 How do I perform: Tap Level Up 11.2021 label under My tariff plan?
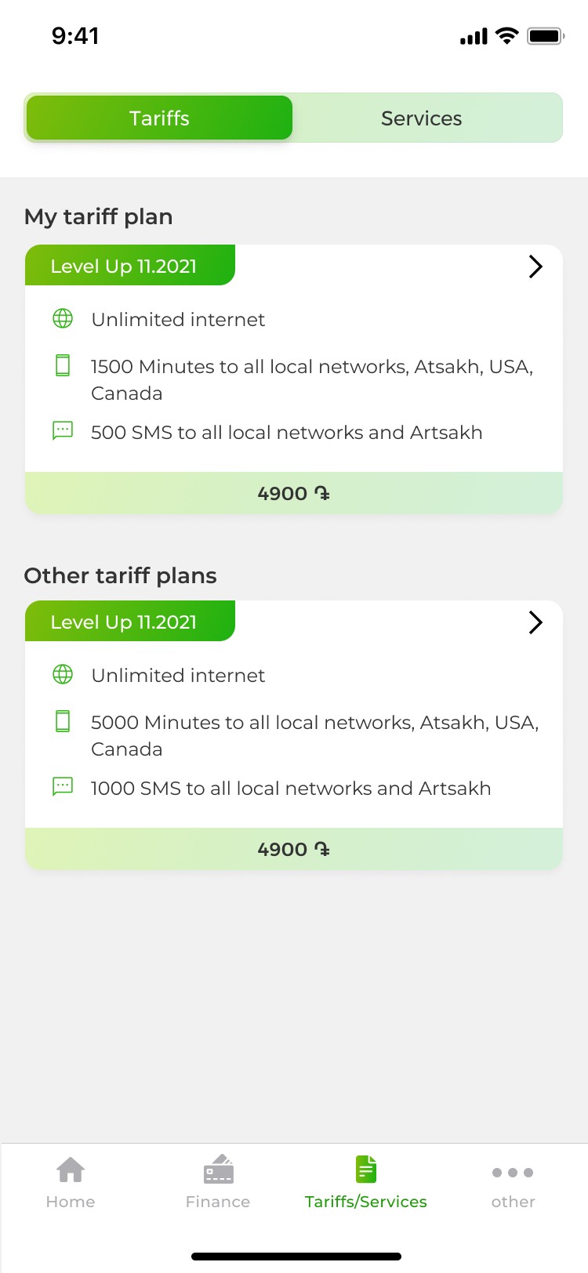[x=124, y=266]
